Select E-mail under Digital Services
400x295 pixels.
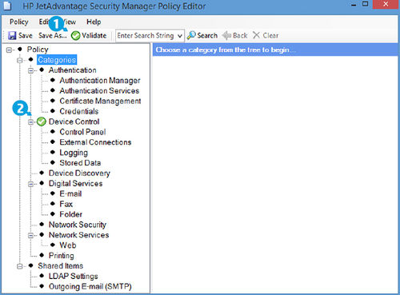[70, 193]
